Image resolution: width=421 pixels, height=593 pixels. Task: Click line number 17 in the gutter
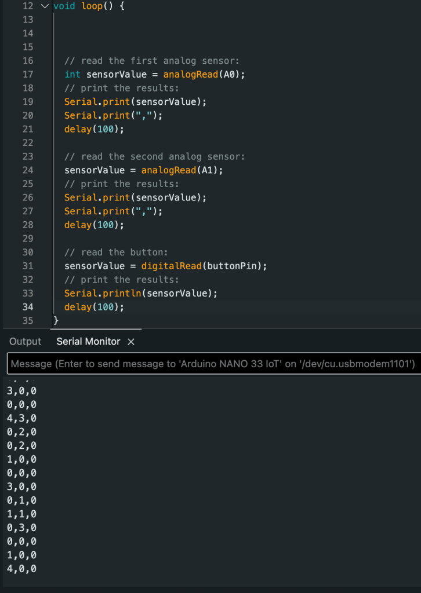27,74
